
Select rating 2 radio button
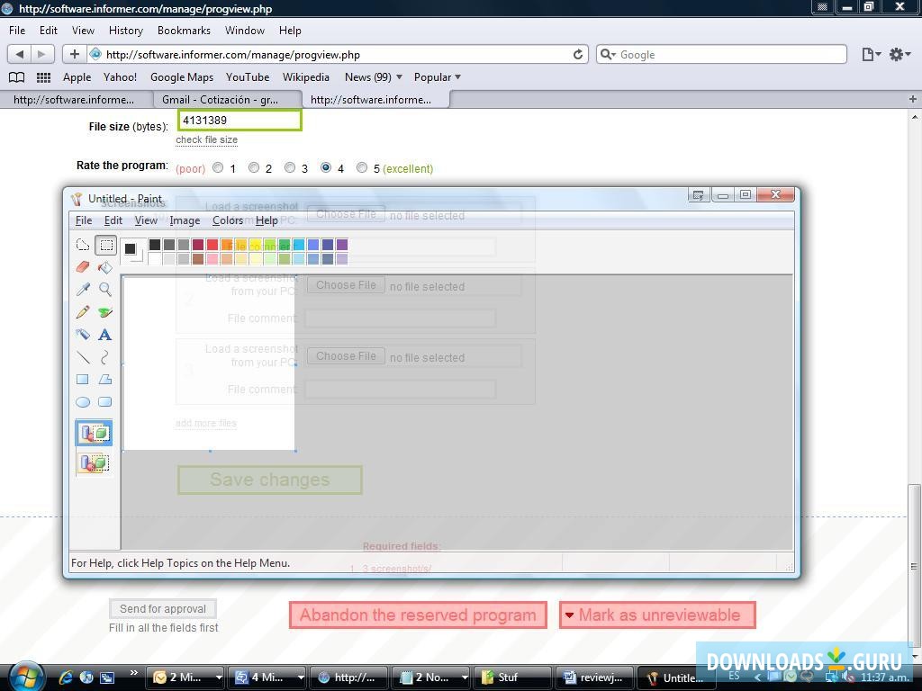(253, 167)
